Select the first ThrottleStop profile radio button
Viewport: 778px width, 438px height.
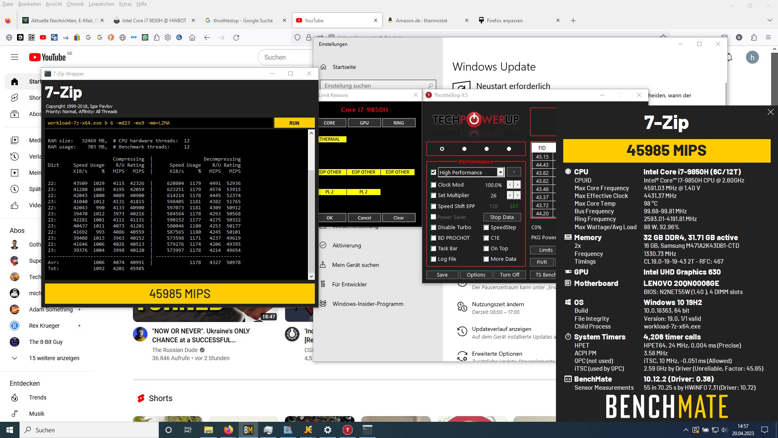tap(442, 149)
